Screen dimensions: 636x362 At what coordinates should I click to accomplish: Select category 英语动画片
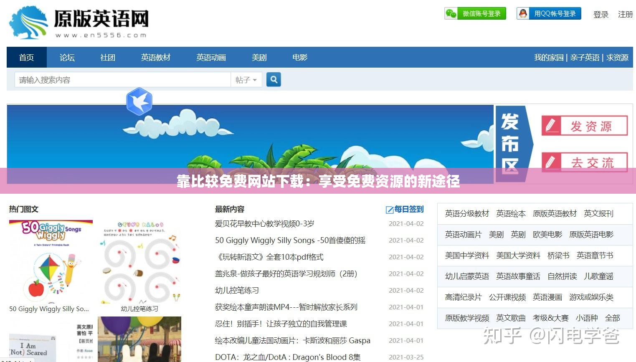[464, 235]
